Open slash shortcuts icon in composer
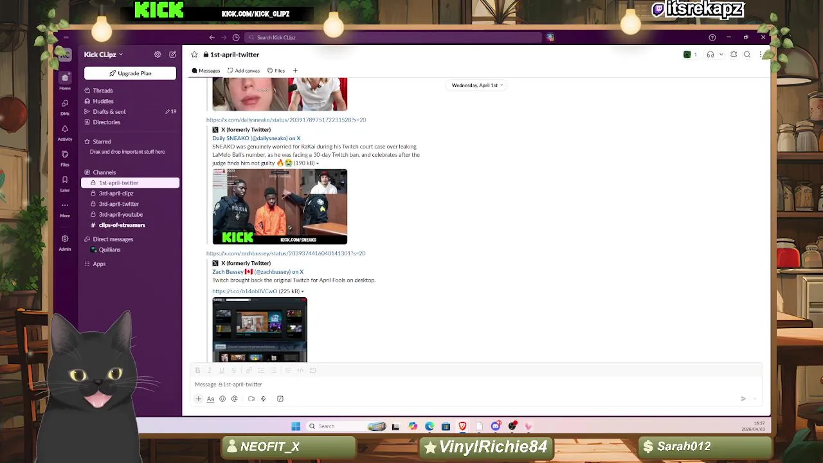823x463 pixels. [x=280, y=399]
